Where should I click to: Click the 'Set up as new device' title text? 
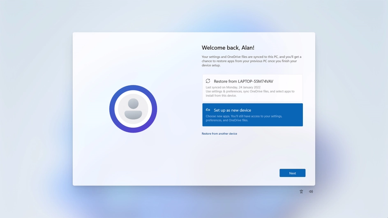tap(232, 110)
